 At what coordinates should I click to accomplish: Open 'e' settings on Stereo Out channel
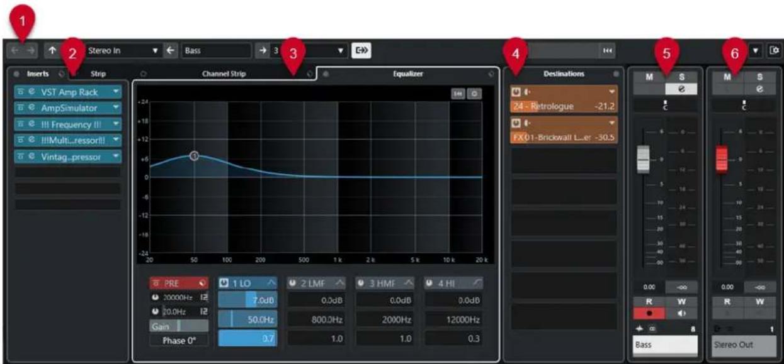(759, 90)
